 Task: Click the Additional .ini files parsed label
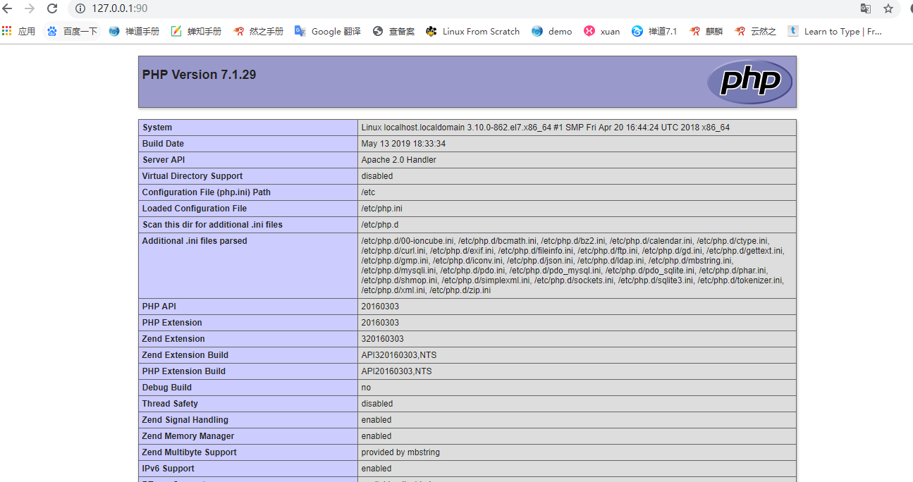click(195, 241)
